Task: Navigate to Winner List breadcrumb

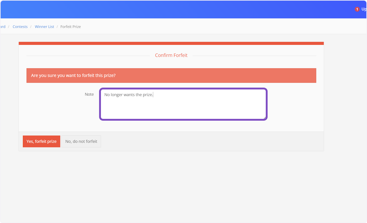Action: coord(44,27)
